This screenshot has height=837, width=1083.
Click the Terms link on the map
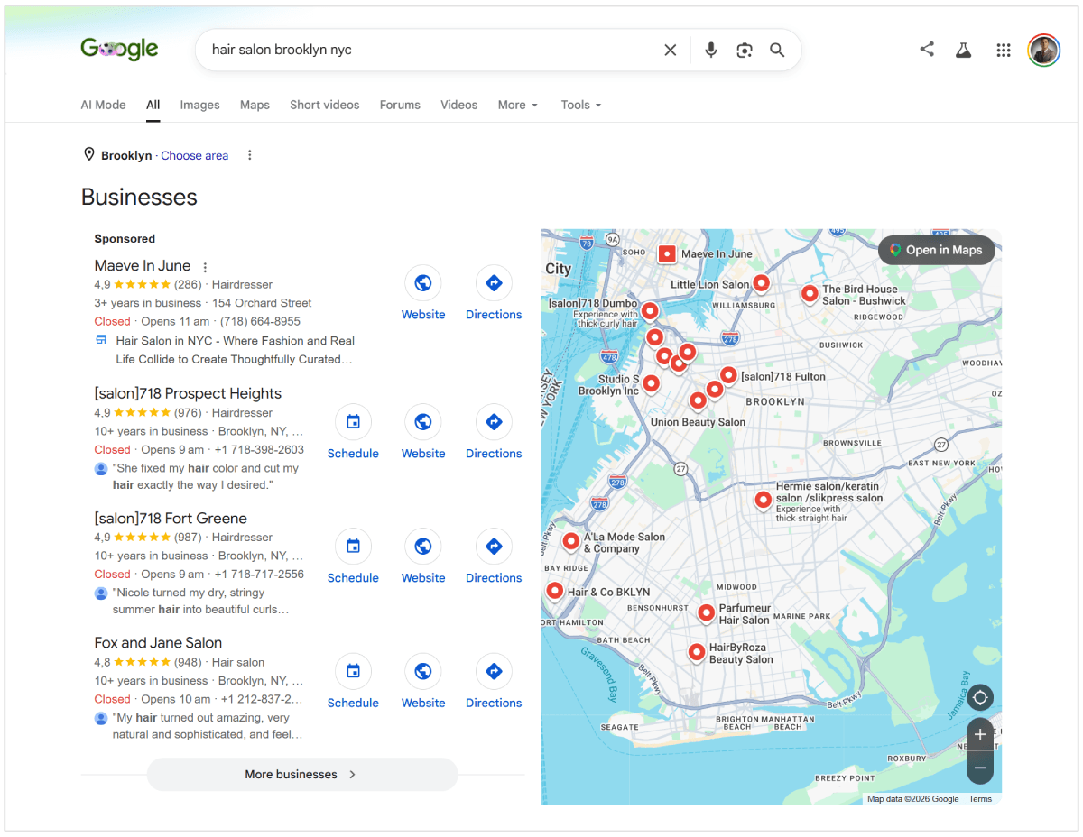click(980, 799)
